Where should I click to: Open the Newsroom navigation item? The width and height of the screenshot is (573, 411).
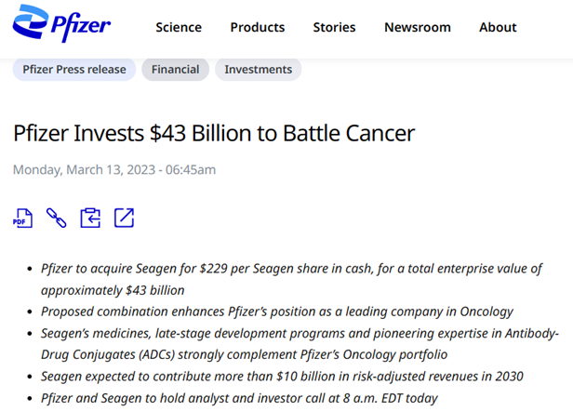pos(418,27)
